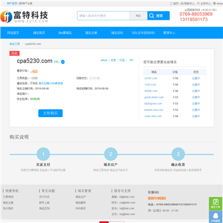Click the help center icon in the top bar
223x223 pixels.
click(182, 4)
